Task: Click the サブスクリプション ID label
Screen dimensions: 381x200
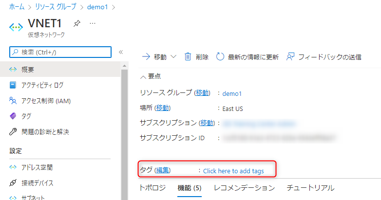Action: click(x=172, y=138)
